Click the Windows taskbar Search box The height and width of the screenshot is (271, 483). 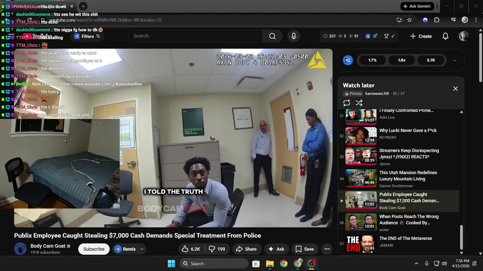[x=214, y=263]
